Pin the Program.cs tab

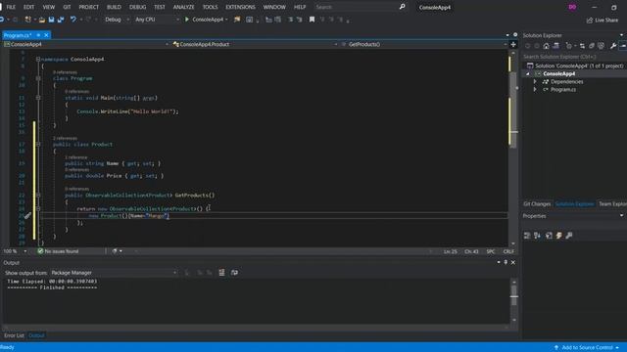coord(38,35)
